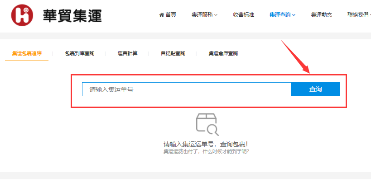Click the chevron arrow next to 集運查詢
Screen dimensions: 371x187
click(294, 15)
